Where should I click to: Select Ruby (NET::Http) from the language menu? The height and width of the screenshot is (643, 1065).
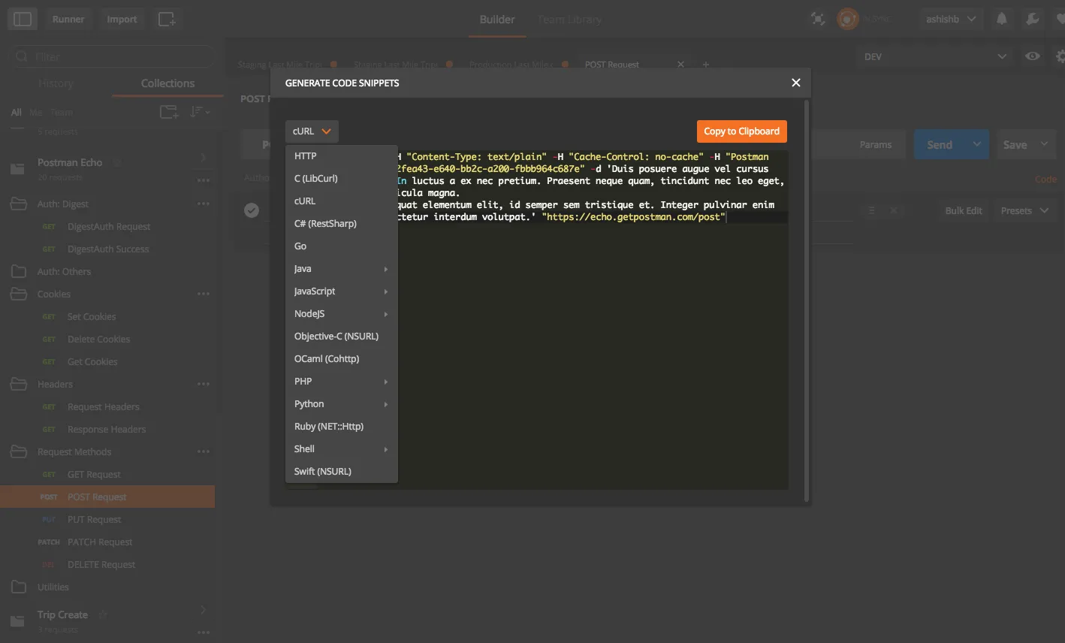342,427
